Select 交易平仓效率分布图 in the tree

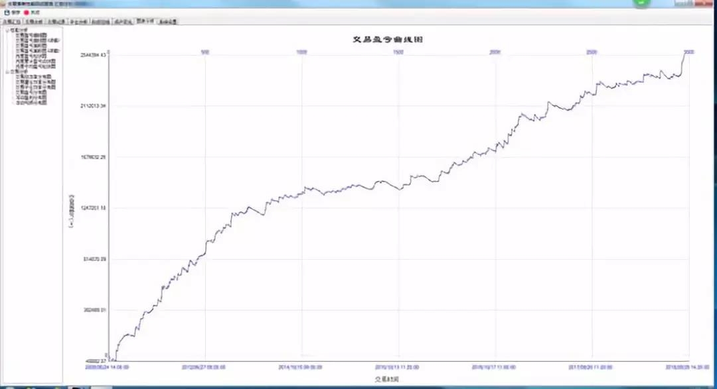click(x=36, y=87)
